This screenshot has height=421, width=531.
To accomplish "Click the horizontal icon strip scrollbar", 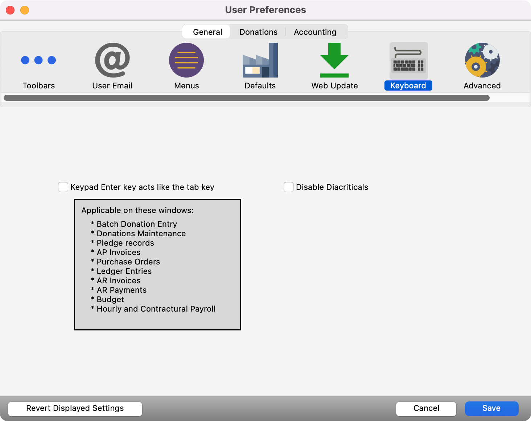I will pyautogui.click(x=247, y=98).
